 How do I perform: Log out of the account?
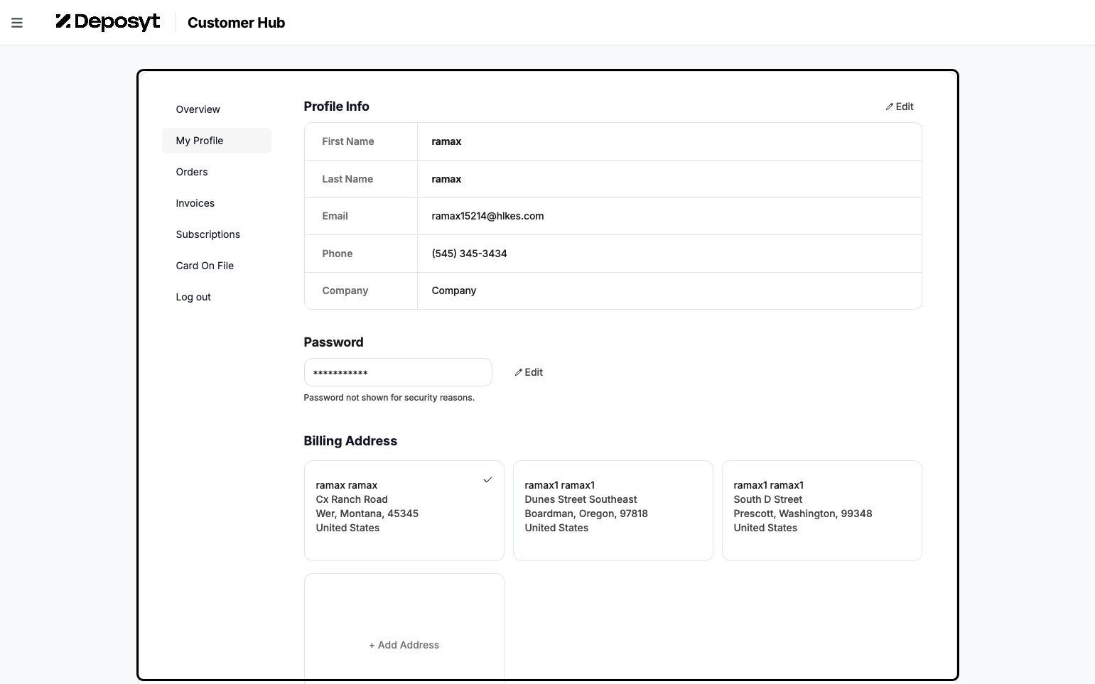coord(217,297)
